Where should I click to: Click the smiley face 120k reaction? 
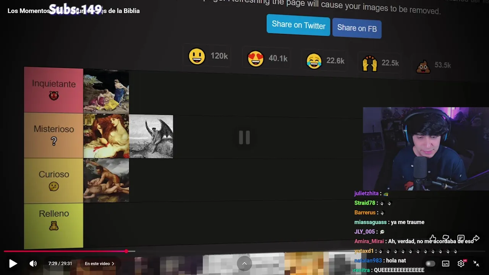(x=208, y=57)
